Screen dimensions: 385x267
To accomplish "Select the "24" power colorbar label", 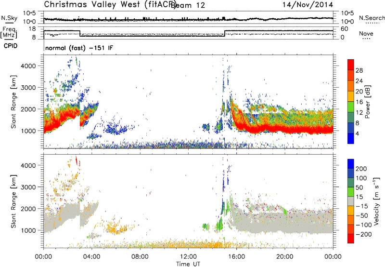I will click(359, 81).
